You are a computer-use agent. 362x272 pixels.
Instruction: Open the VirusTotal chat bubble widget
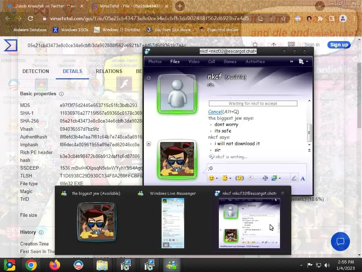click(x=340, y=242)
